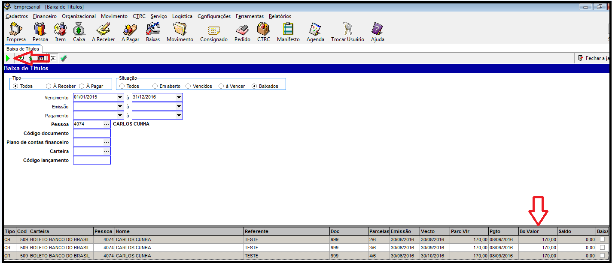Open the Emissão end date dropdown
The width and height of the screenshot is (612, 263).
coord(179,106)
